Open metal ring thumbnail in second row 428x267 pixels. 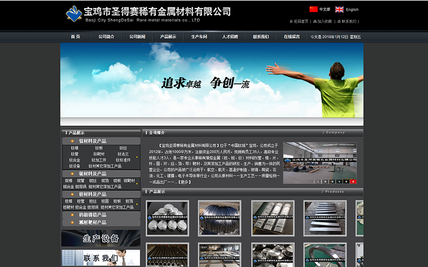325,255
